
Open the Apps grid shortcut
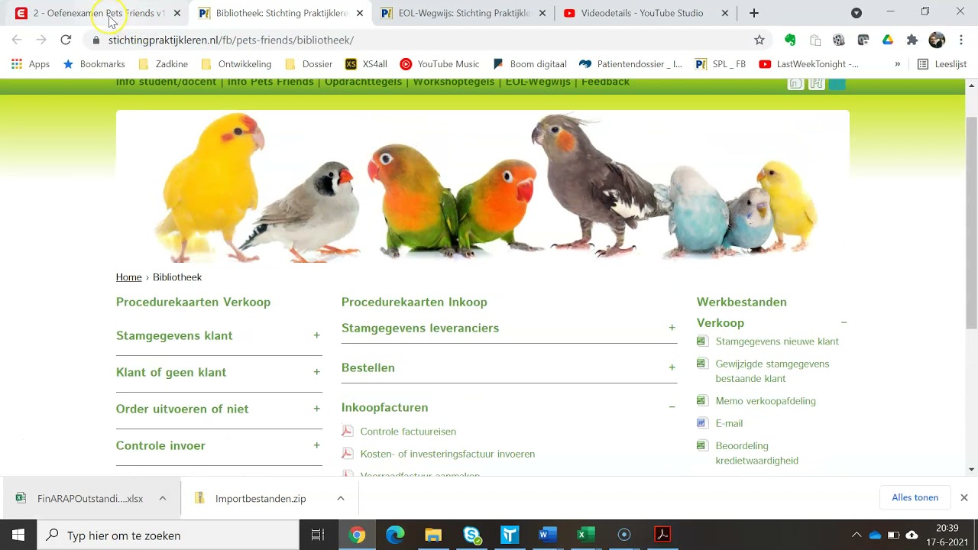pyautogui.click(x=31, y=64)
